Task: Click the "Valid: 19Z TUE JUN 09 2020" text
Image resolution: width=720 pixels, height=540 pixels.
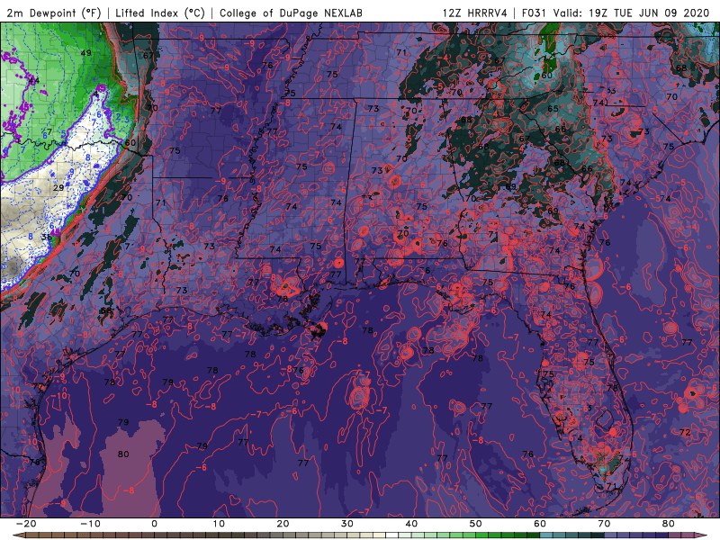Action: pyautogui.click(x=632, y=13)
